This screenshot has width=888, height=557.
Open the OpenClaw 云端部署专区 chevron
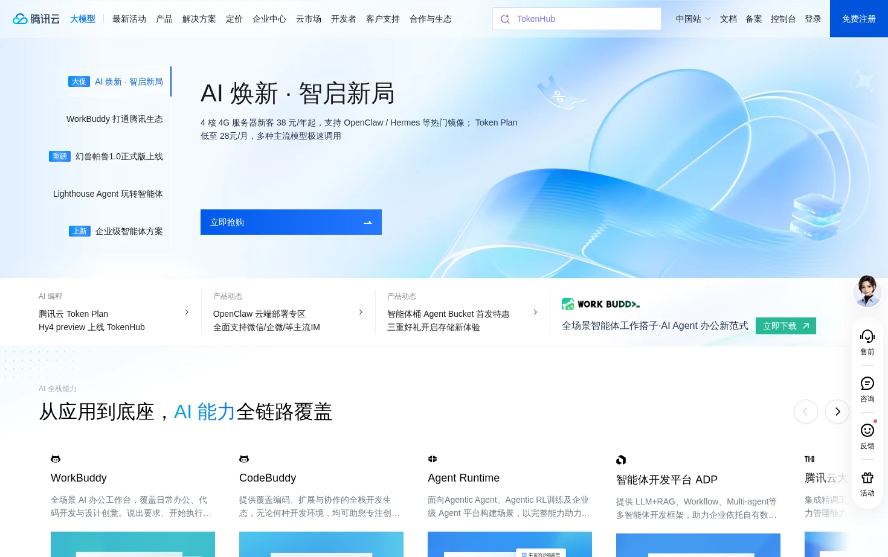pos(361,312)
